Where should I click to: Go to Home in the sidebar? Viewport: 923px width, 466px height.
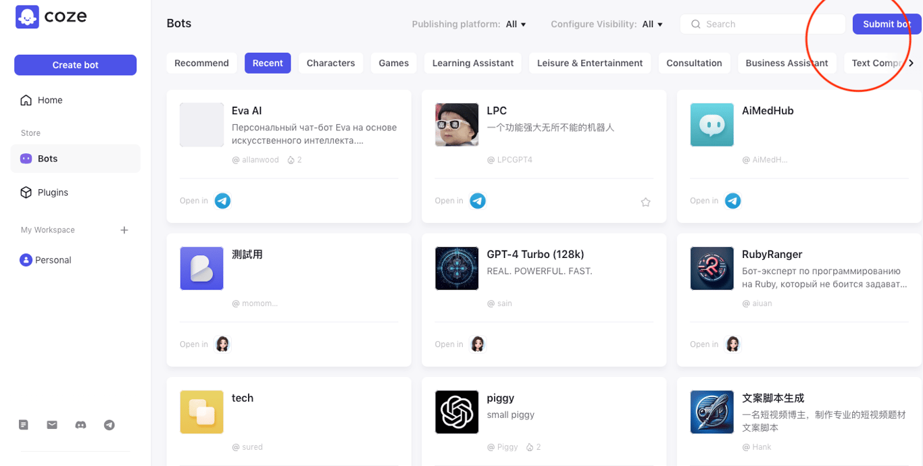[x=75, y=100]
